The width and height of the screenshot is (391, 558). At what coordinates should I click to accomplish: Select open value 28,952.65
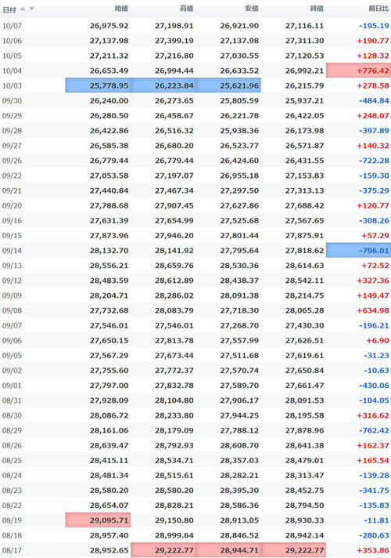109,550
